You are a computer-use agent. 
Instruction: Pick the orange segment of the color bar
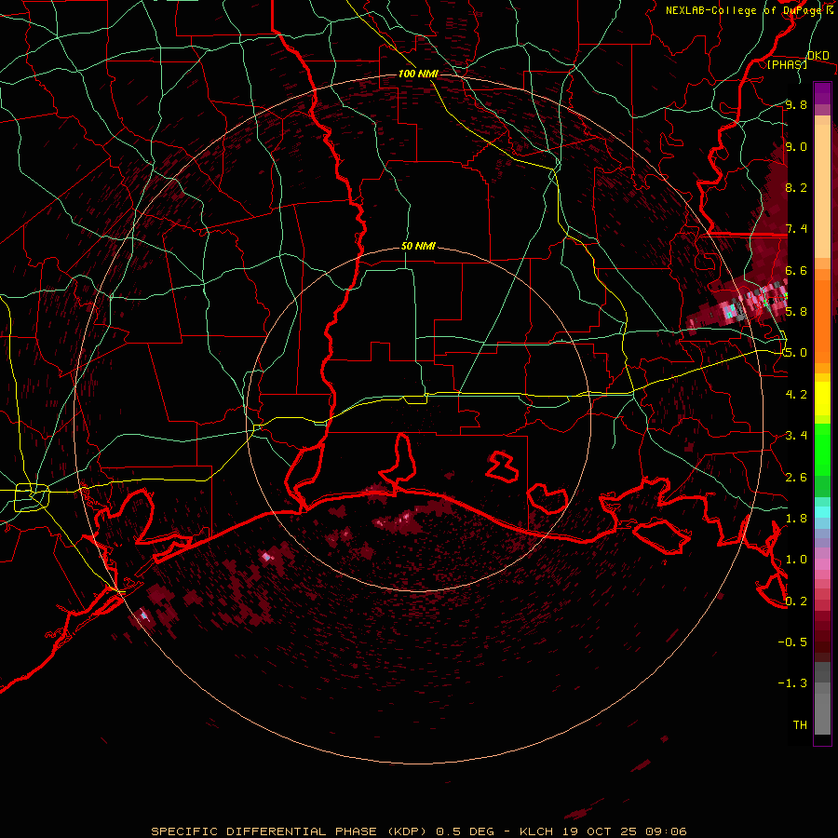click(x=822, y=320)
